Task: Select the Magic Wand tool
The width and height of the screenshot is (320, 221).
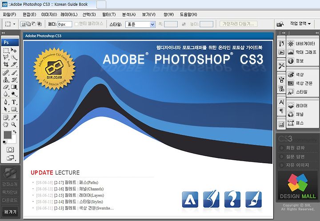Action: click(x=14, y=57)
